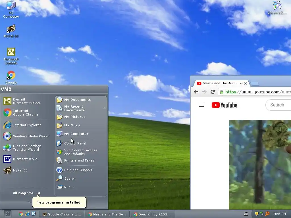This screenshot has width=291, height=218.
Task: Switch to Masha and The Be... taskbar button
Action: click(107, 214)
